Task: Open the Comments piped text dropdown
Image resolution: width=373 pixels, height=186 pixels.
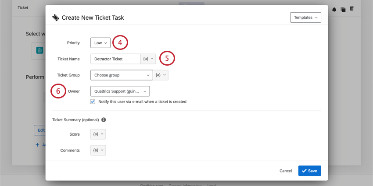Action: 98,150
